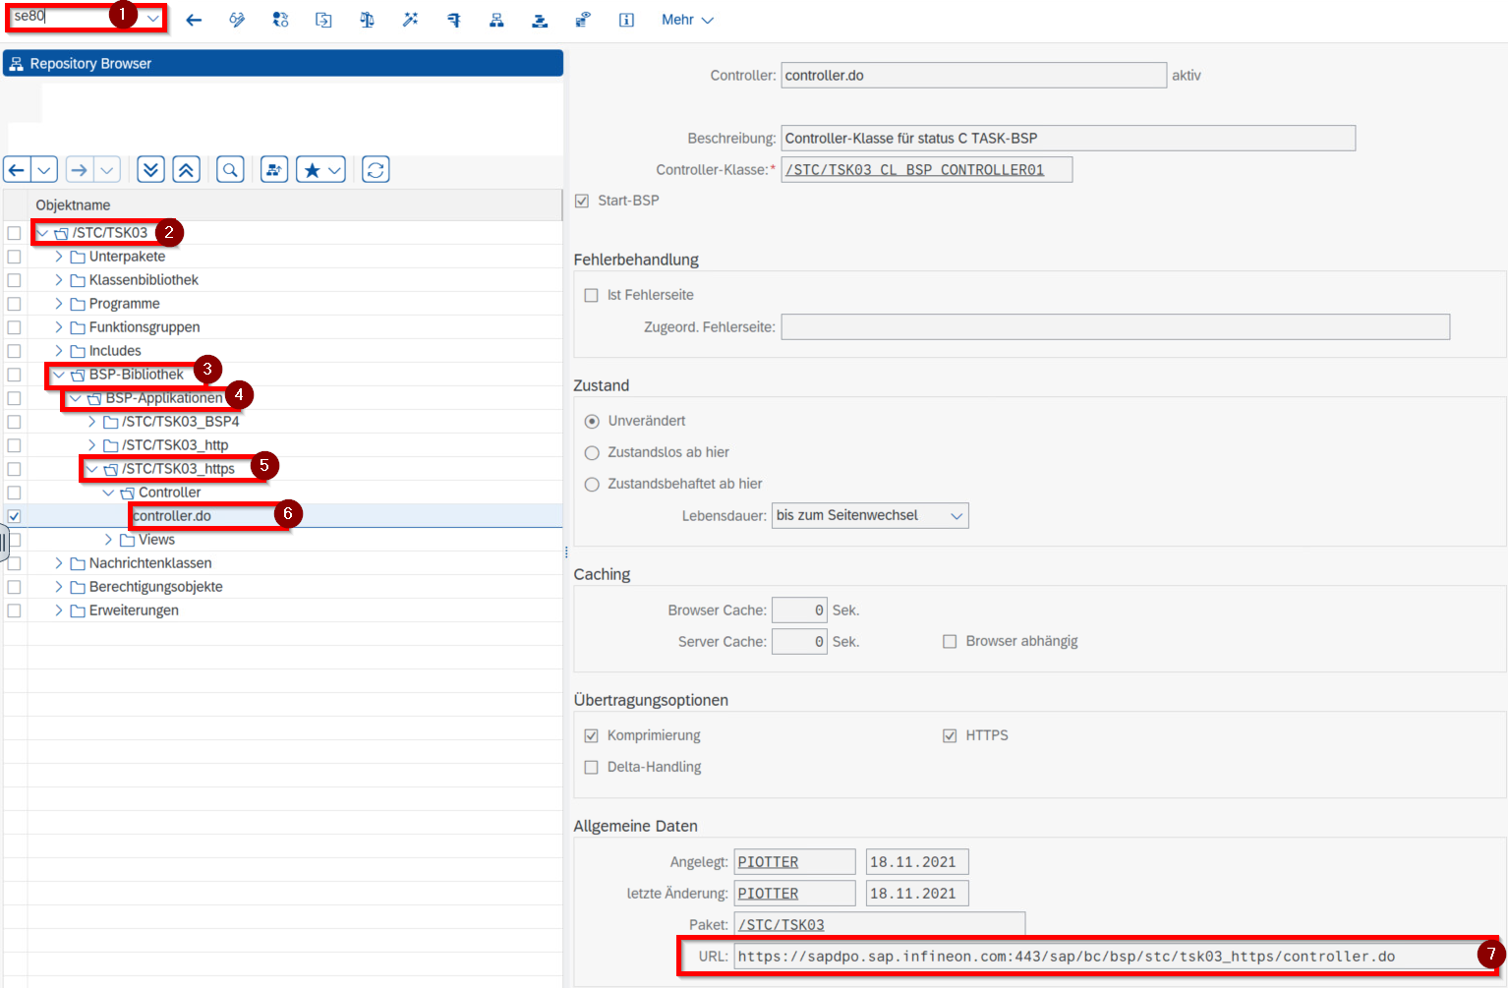This screenshot has height=988, width=1508.
Task: Click the back arrow in the top toolbar
Action: (194, 20)
